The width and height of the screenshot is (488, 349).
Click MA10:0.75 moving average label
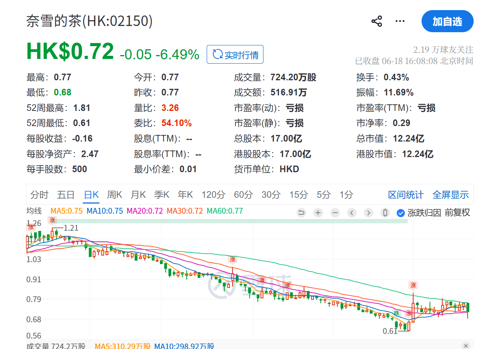(x=105, y=211)
